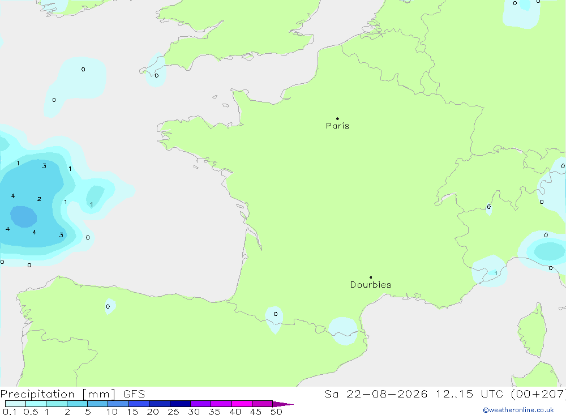Pick the 5–10 mm legend color swatch
566x415 pixels.
tap(98, 404)
